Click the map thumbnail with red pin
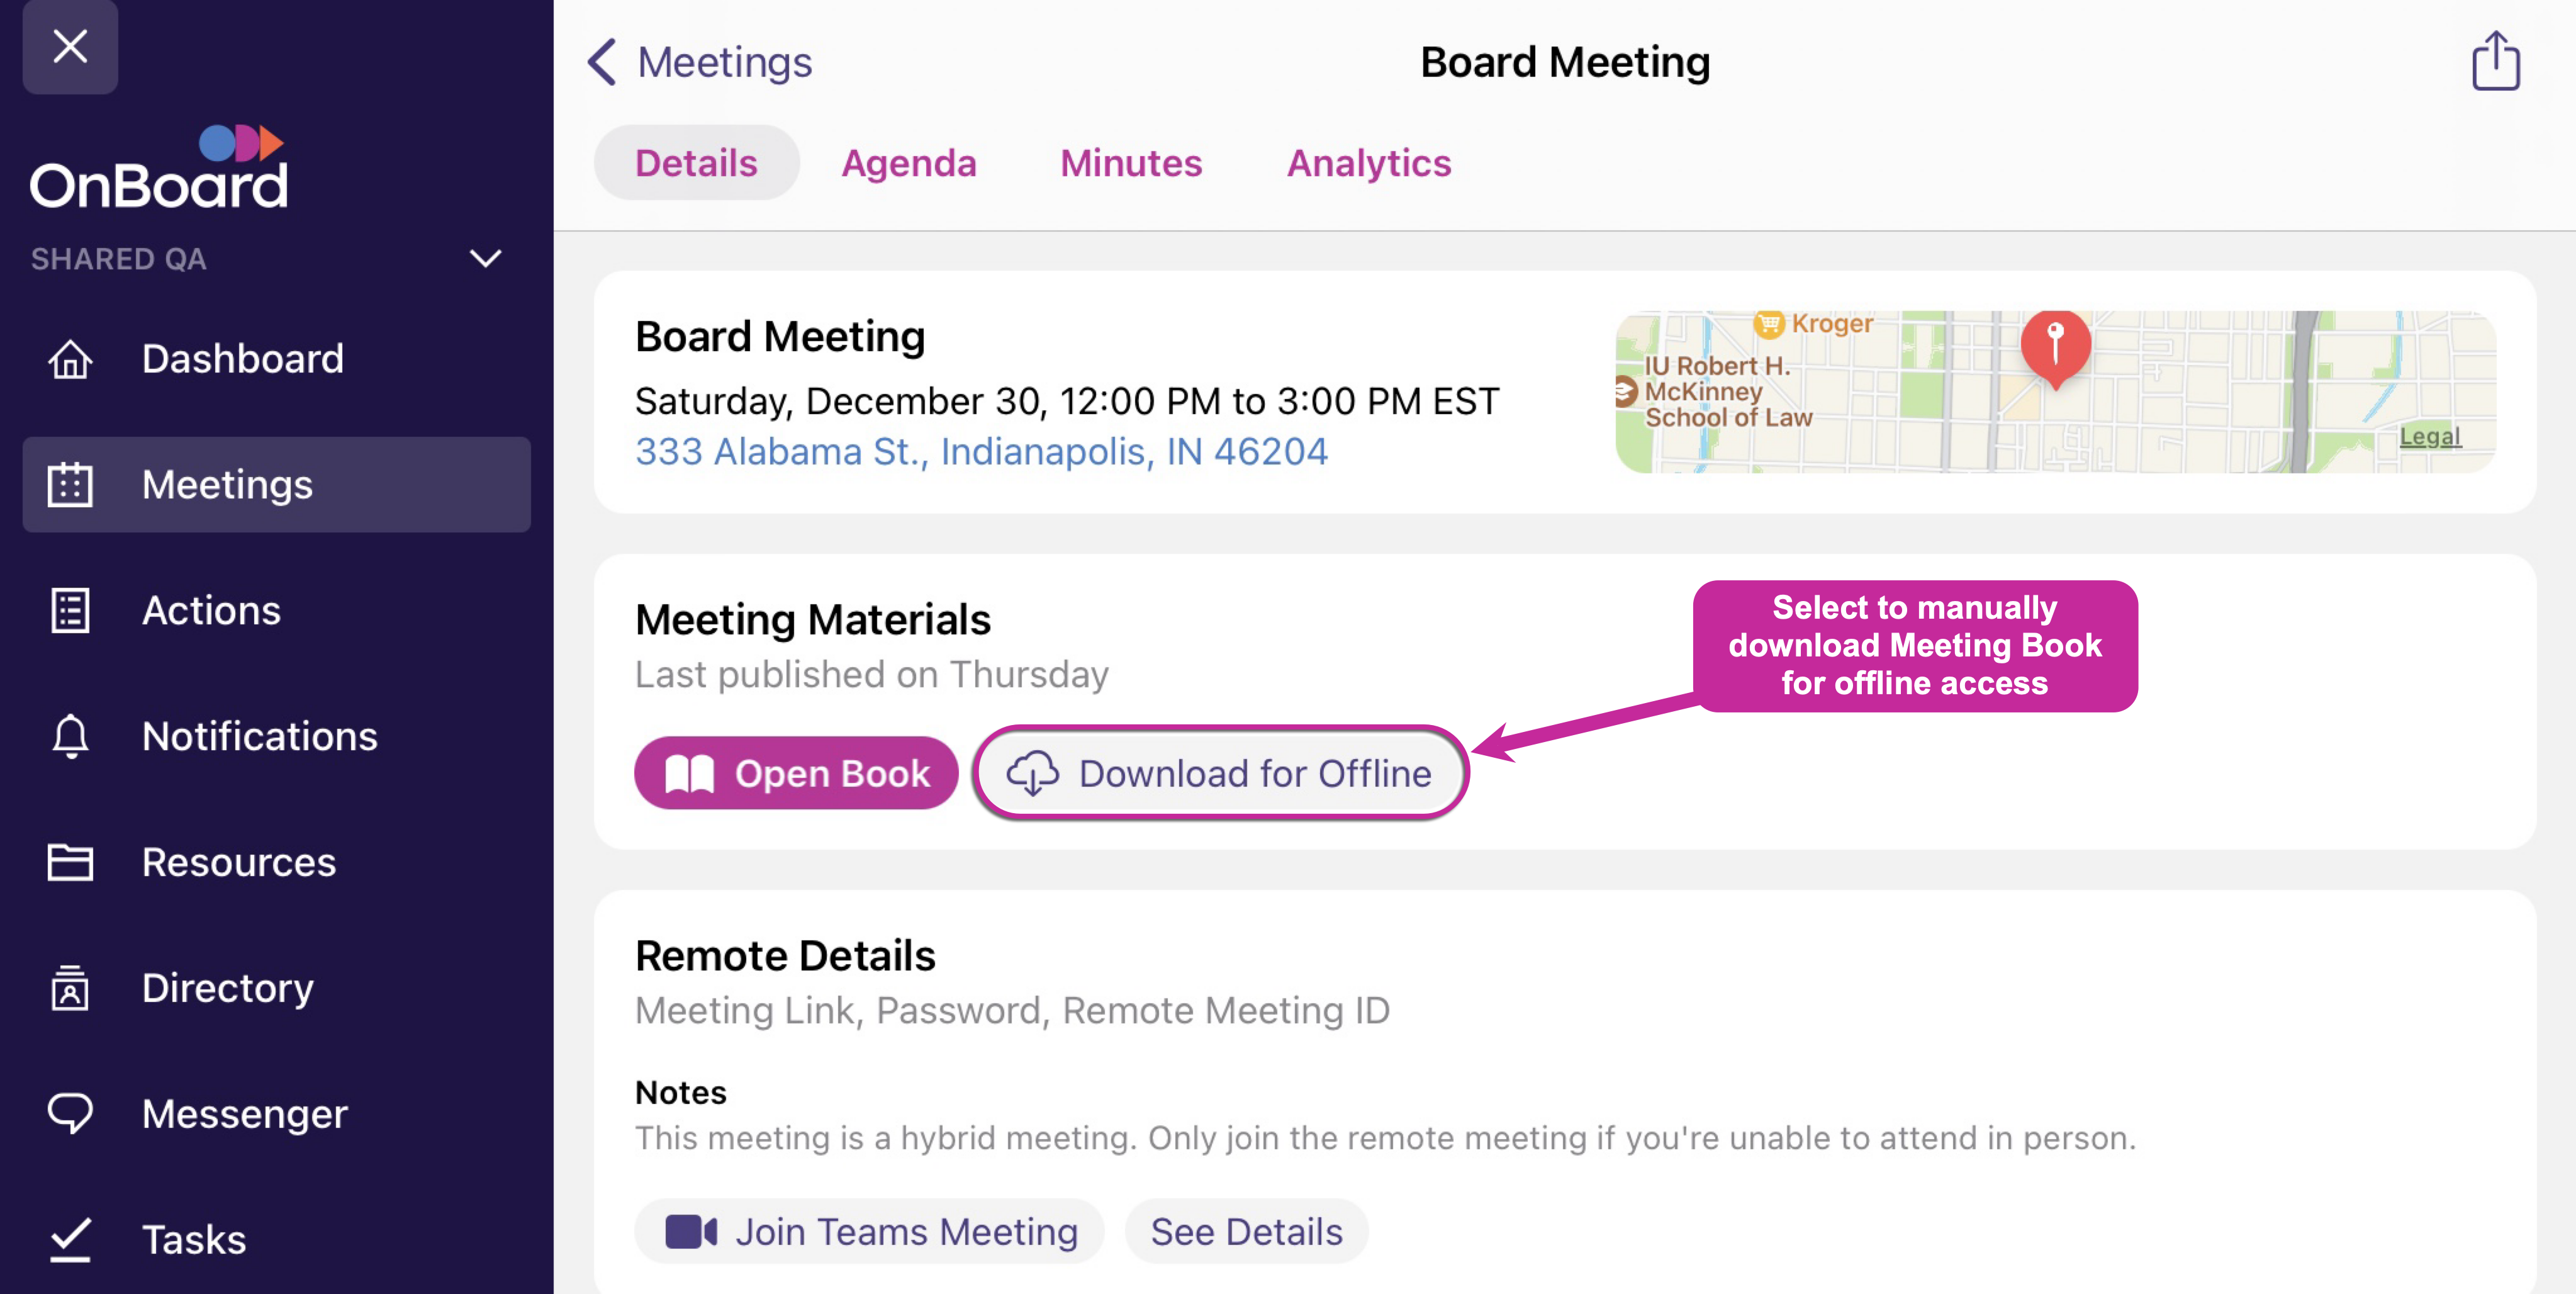2576x1294 pixels. click(2055, 392)
